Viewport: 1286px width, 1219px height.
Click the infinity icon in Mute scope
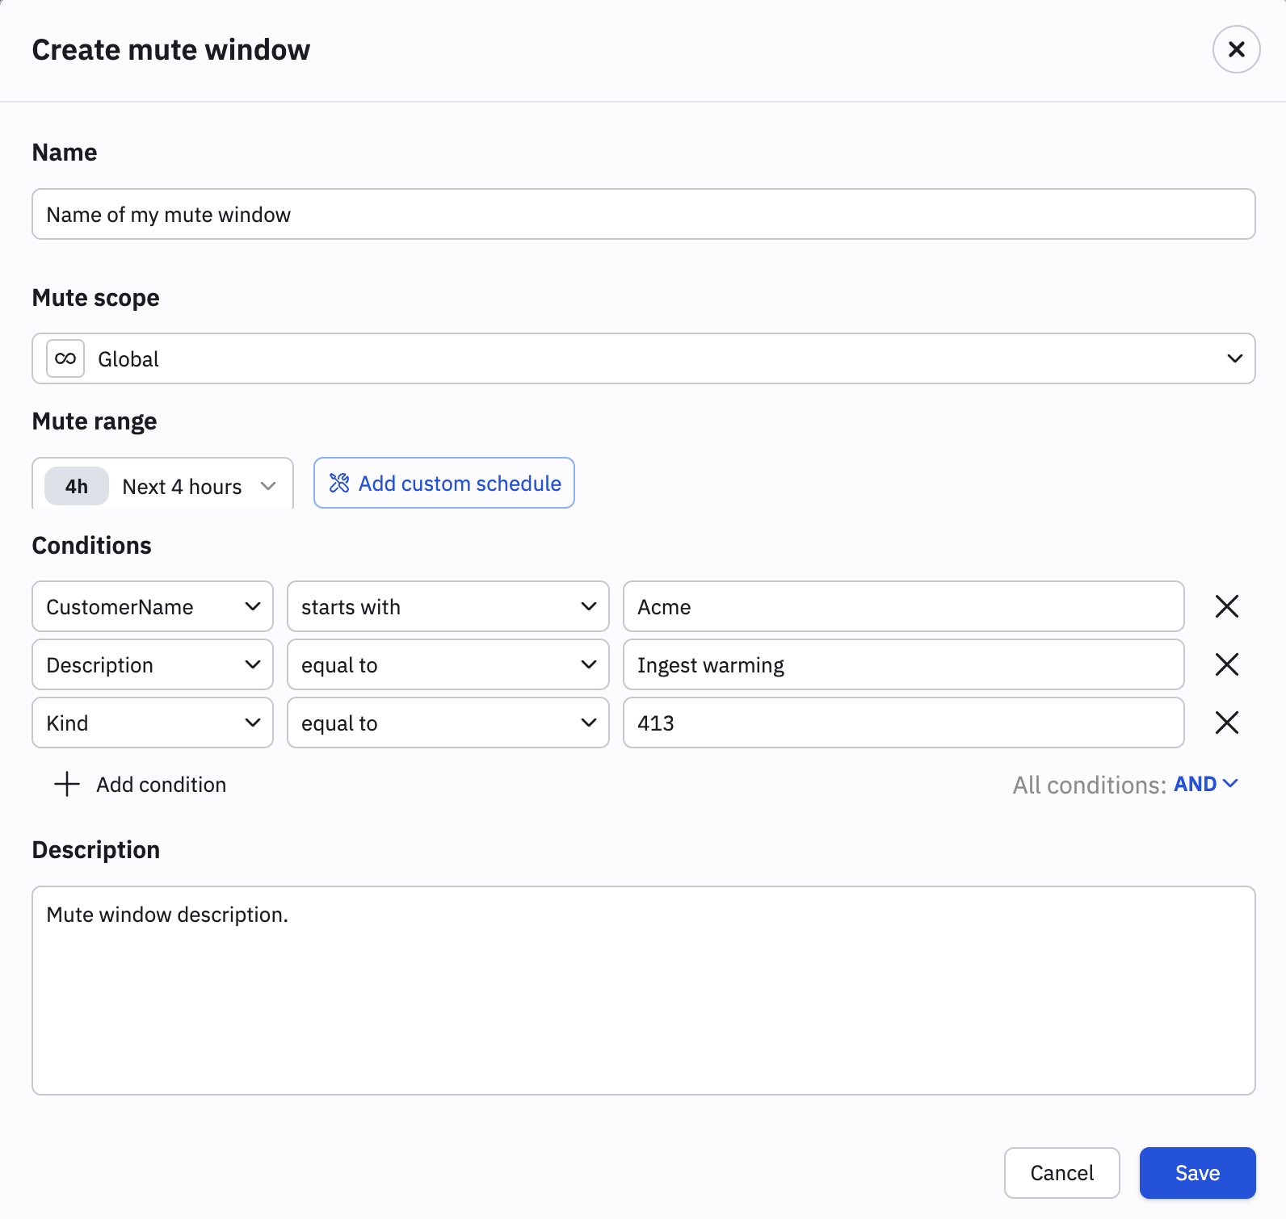coord(65,358)
